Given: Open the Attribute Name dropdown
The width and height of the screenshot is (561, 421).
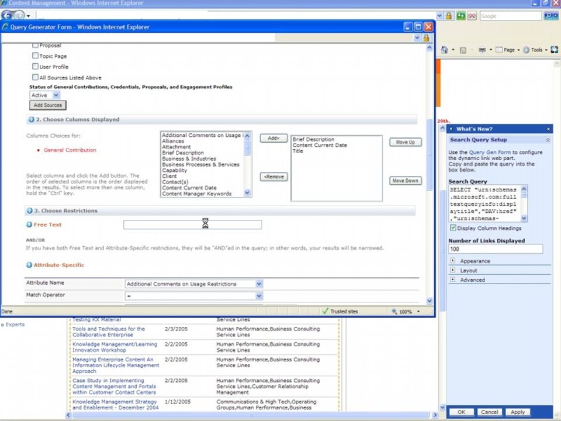Looking at the screenshot, I should coord(194,284).
